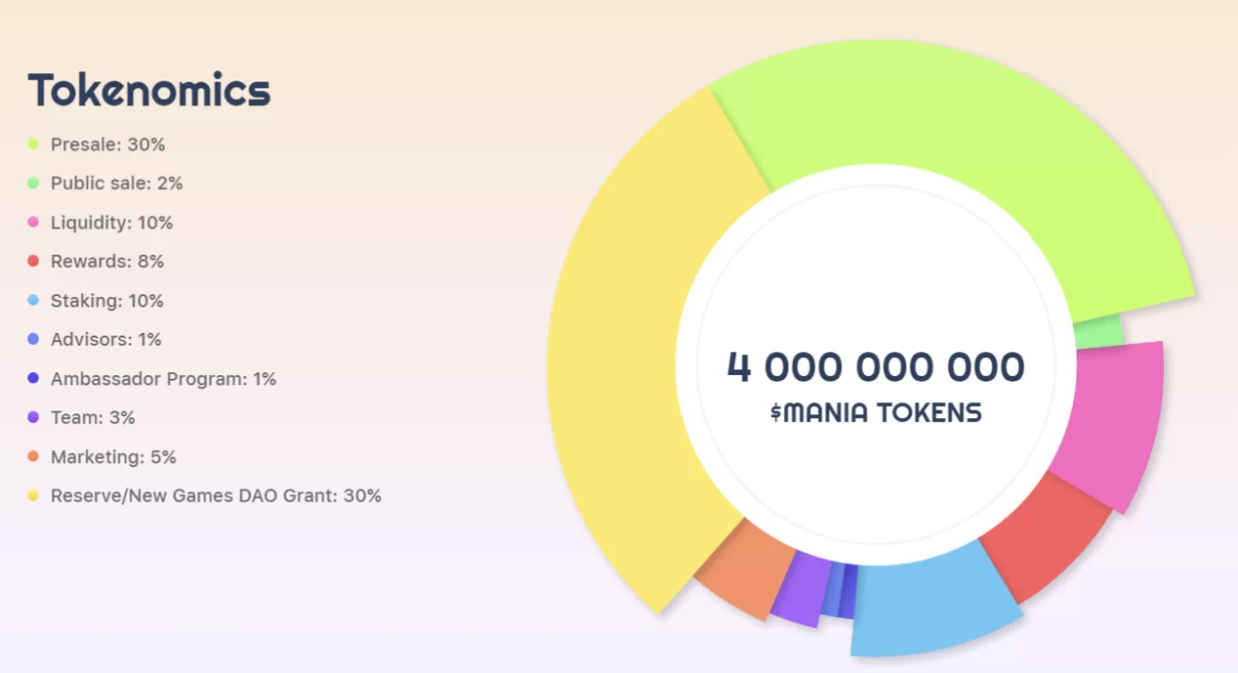Select the Public sale 2% legend entry
The width and height of the screenshot is (1238, 673).
[116, 184]
